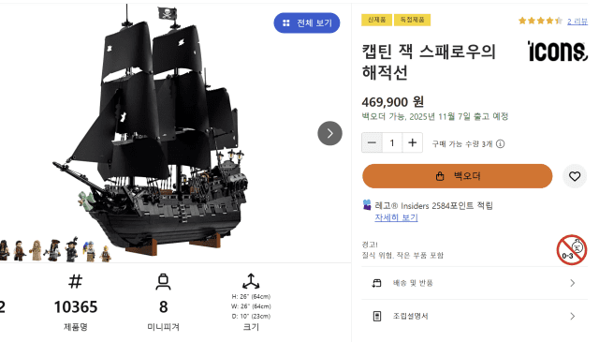The image size is (599, 342).
Task: Add product to wishlist with heart icon
Action: click(x=574, y=176)
